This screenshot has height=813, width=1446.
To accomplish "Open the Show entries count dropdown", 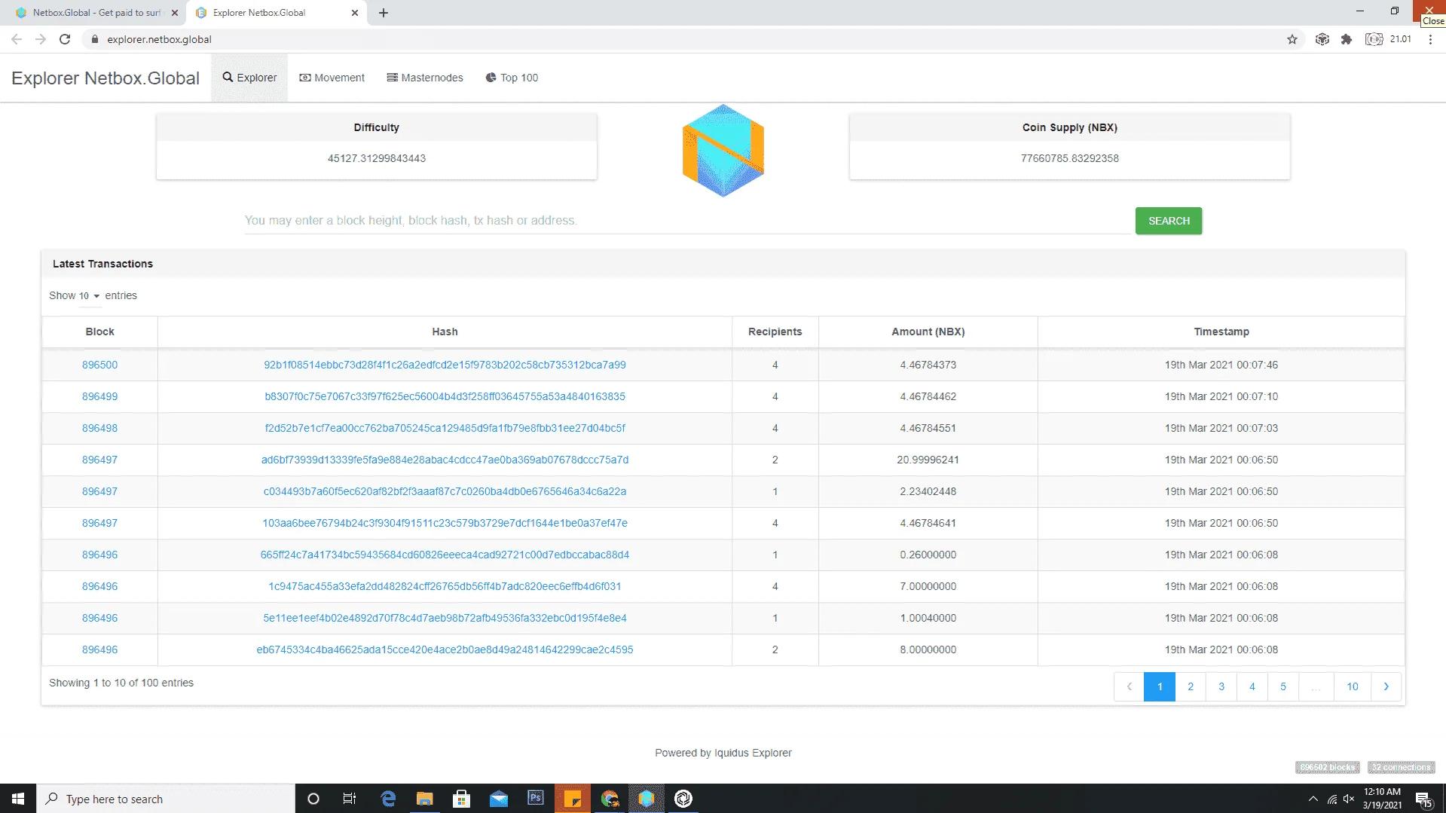I will pos(89,296).
